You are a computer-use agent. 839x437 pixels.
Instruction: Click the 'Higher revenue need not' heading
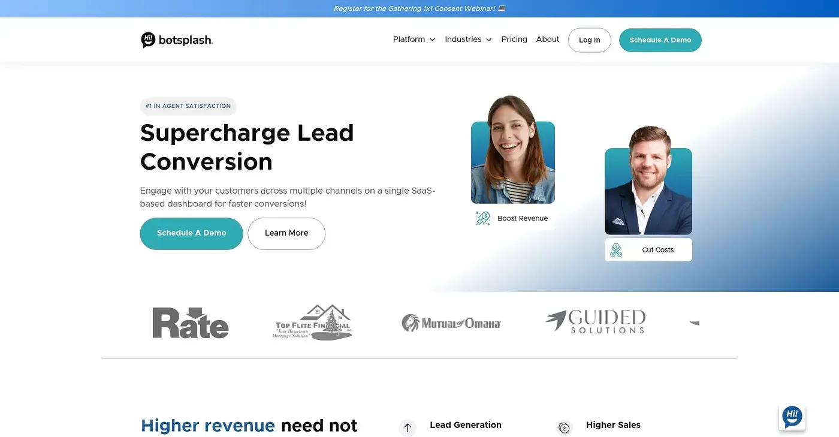(x=249, y=426)
